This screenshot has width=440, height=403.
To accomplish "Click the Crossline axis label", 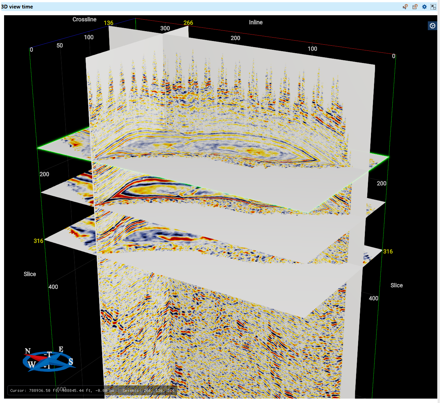I will pos(84,19).
